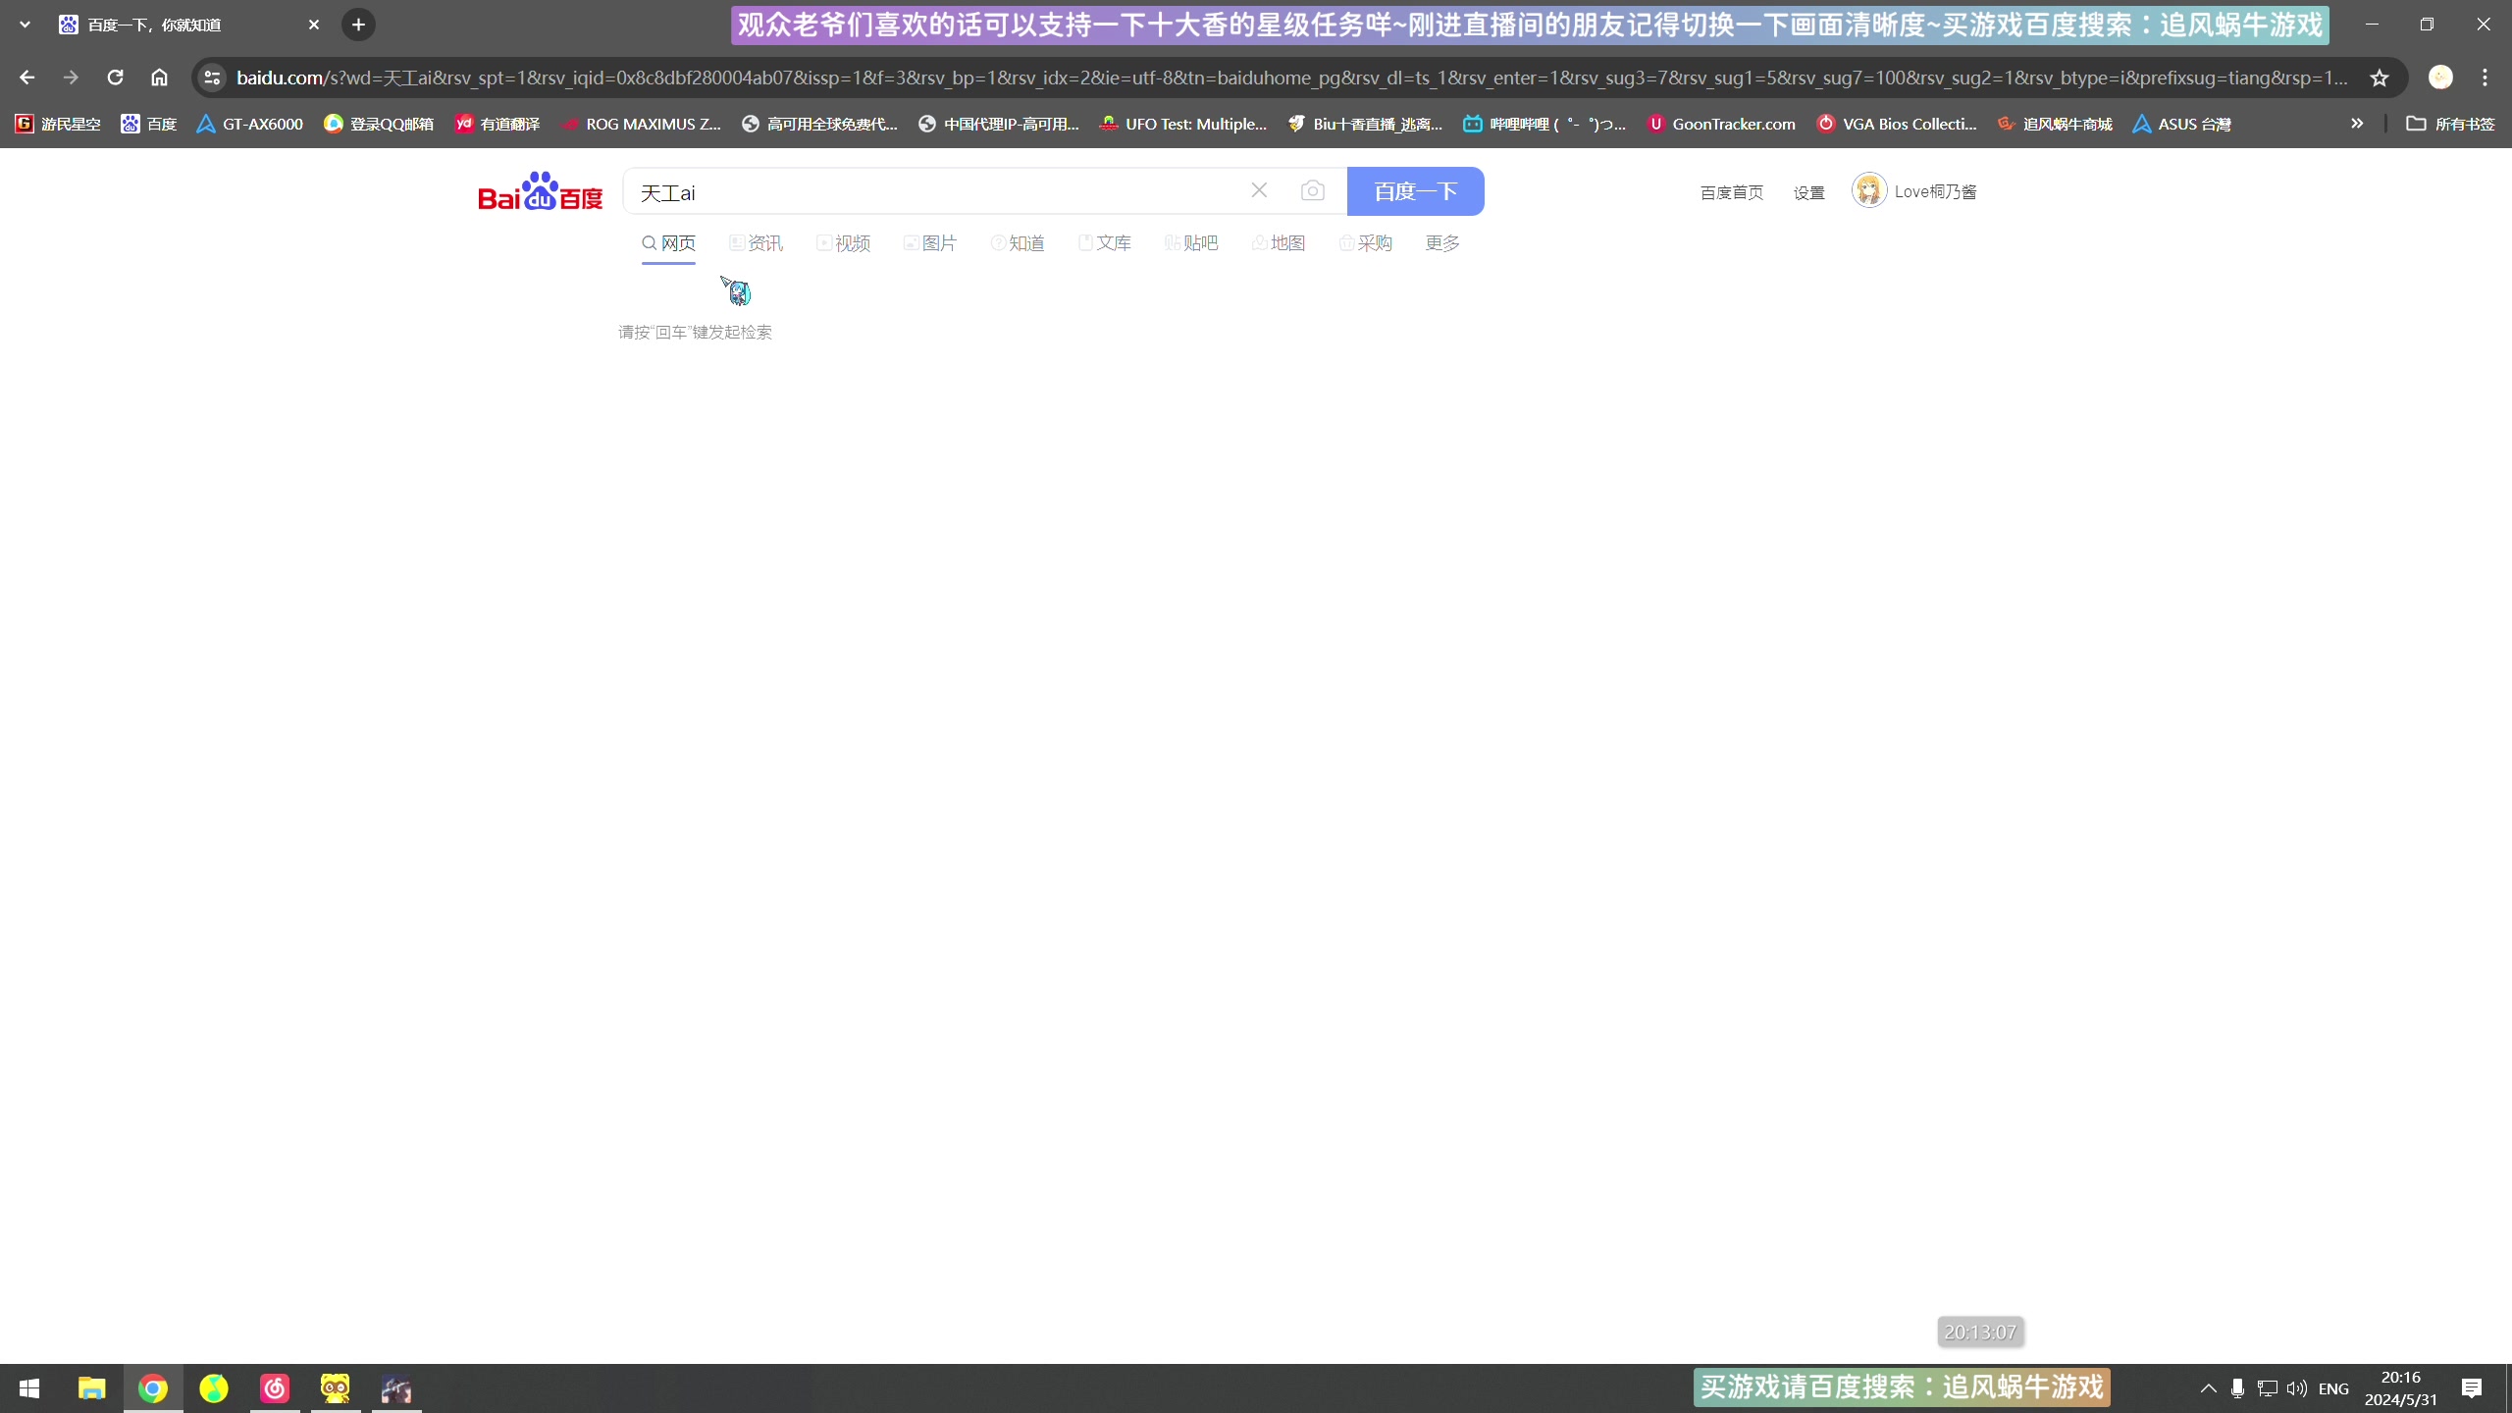Open the browser home page
Image resolution: width=2512 pixels, height=1413 pixels.
(159, 78)
